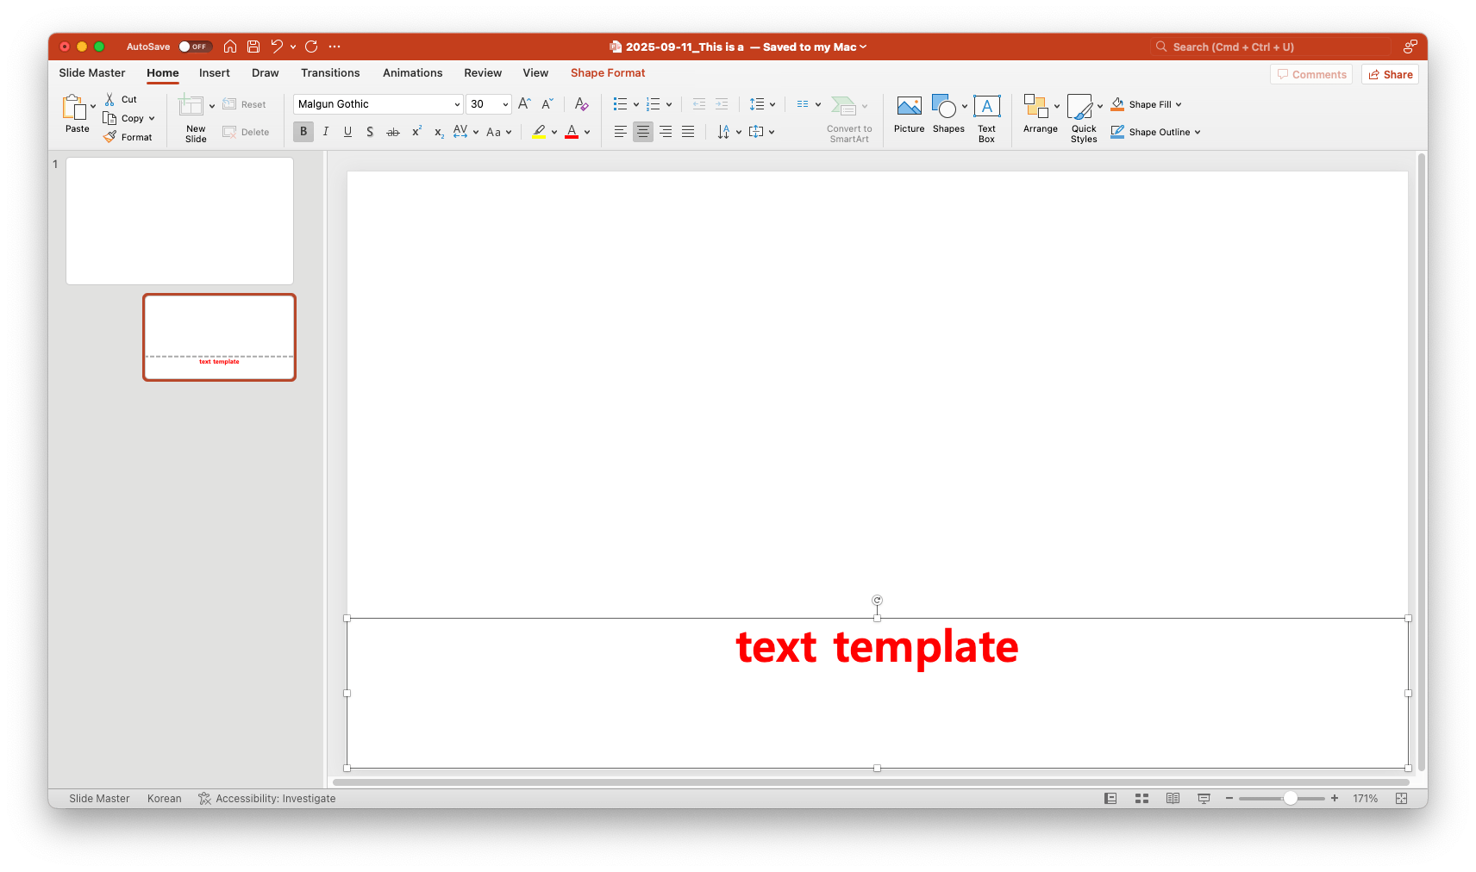
Task: Insert a Text Box
Action: 986,107
